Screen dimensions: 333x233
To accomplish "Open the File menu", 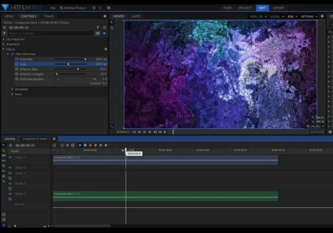I will pos(53,8).
